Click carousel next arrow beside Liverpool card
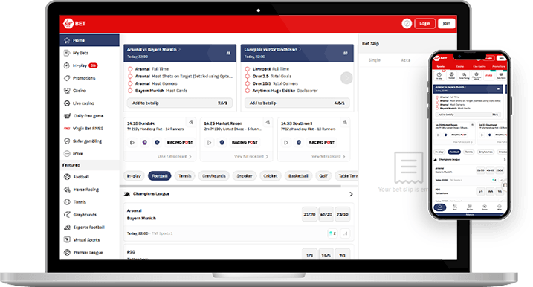The height and width of the screenshot is (287, 533). [346, 78]
